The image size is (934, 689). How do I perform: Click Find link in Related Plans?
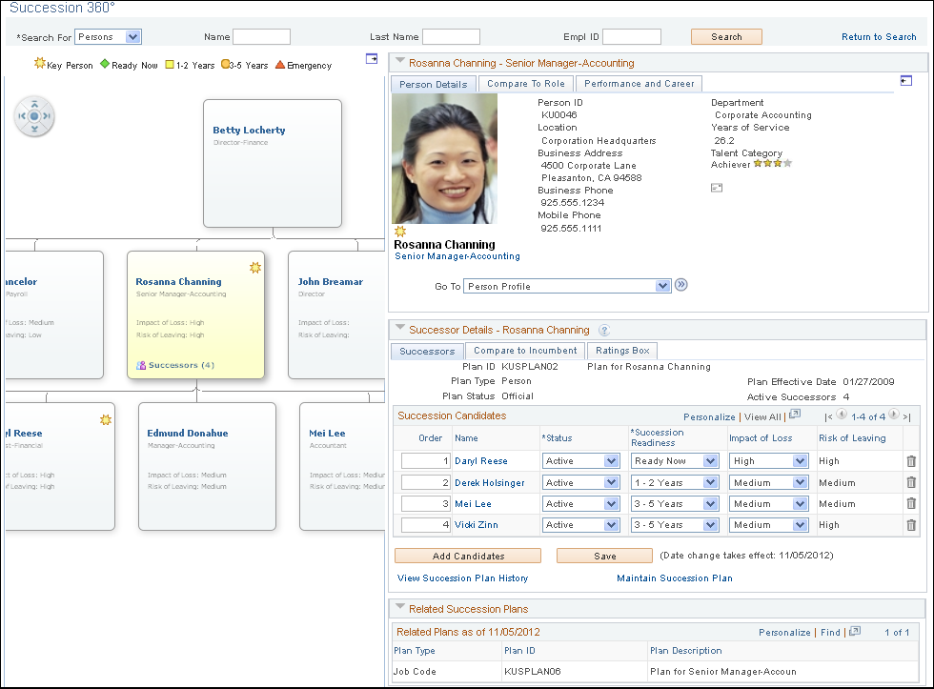click(x=830, y=633)
